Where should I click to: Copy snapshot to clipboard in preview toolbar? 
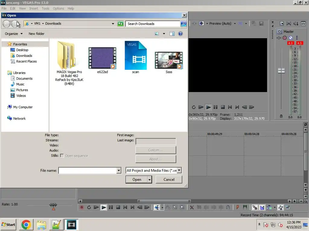point(254,23)
